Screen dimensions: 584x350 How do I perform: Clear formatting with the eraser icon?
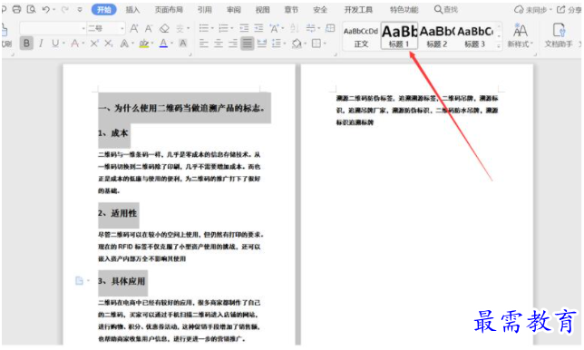coord(164,28)
